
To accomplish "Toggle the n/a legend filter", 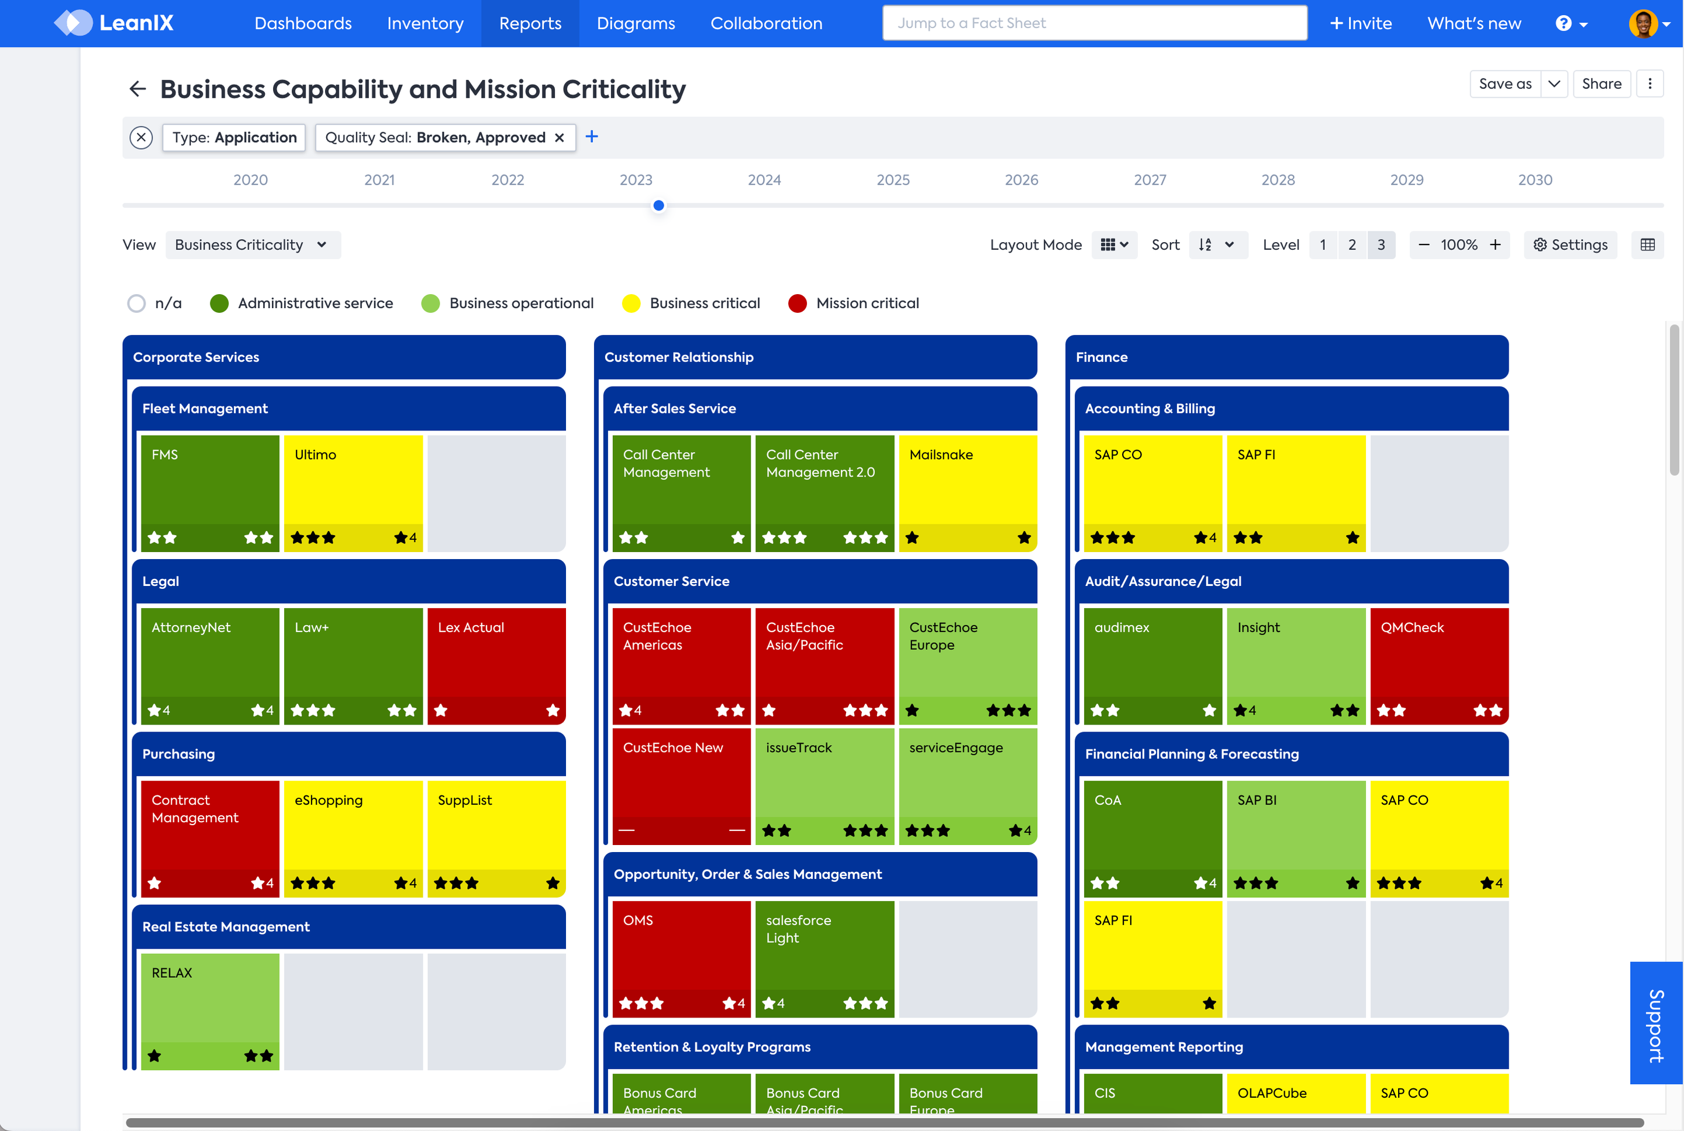I will (137, 303).
